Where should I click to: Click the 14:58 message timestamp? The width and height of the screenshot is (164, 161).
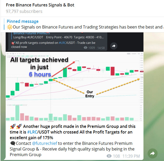tap(101, 48)
